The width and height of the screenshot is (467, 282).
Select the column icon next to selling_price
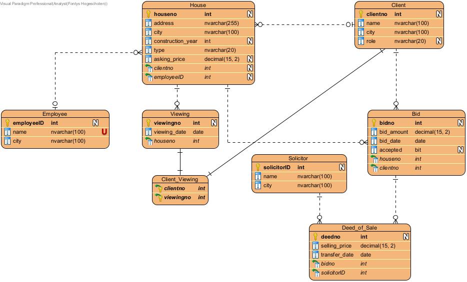point(315,246)
